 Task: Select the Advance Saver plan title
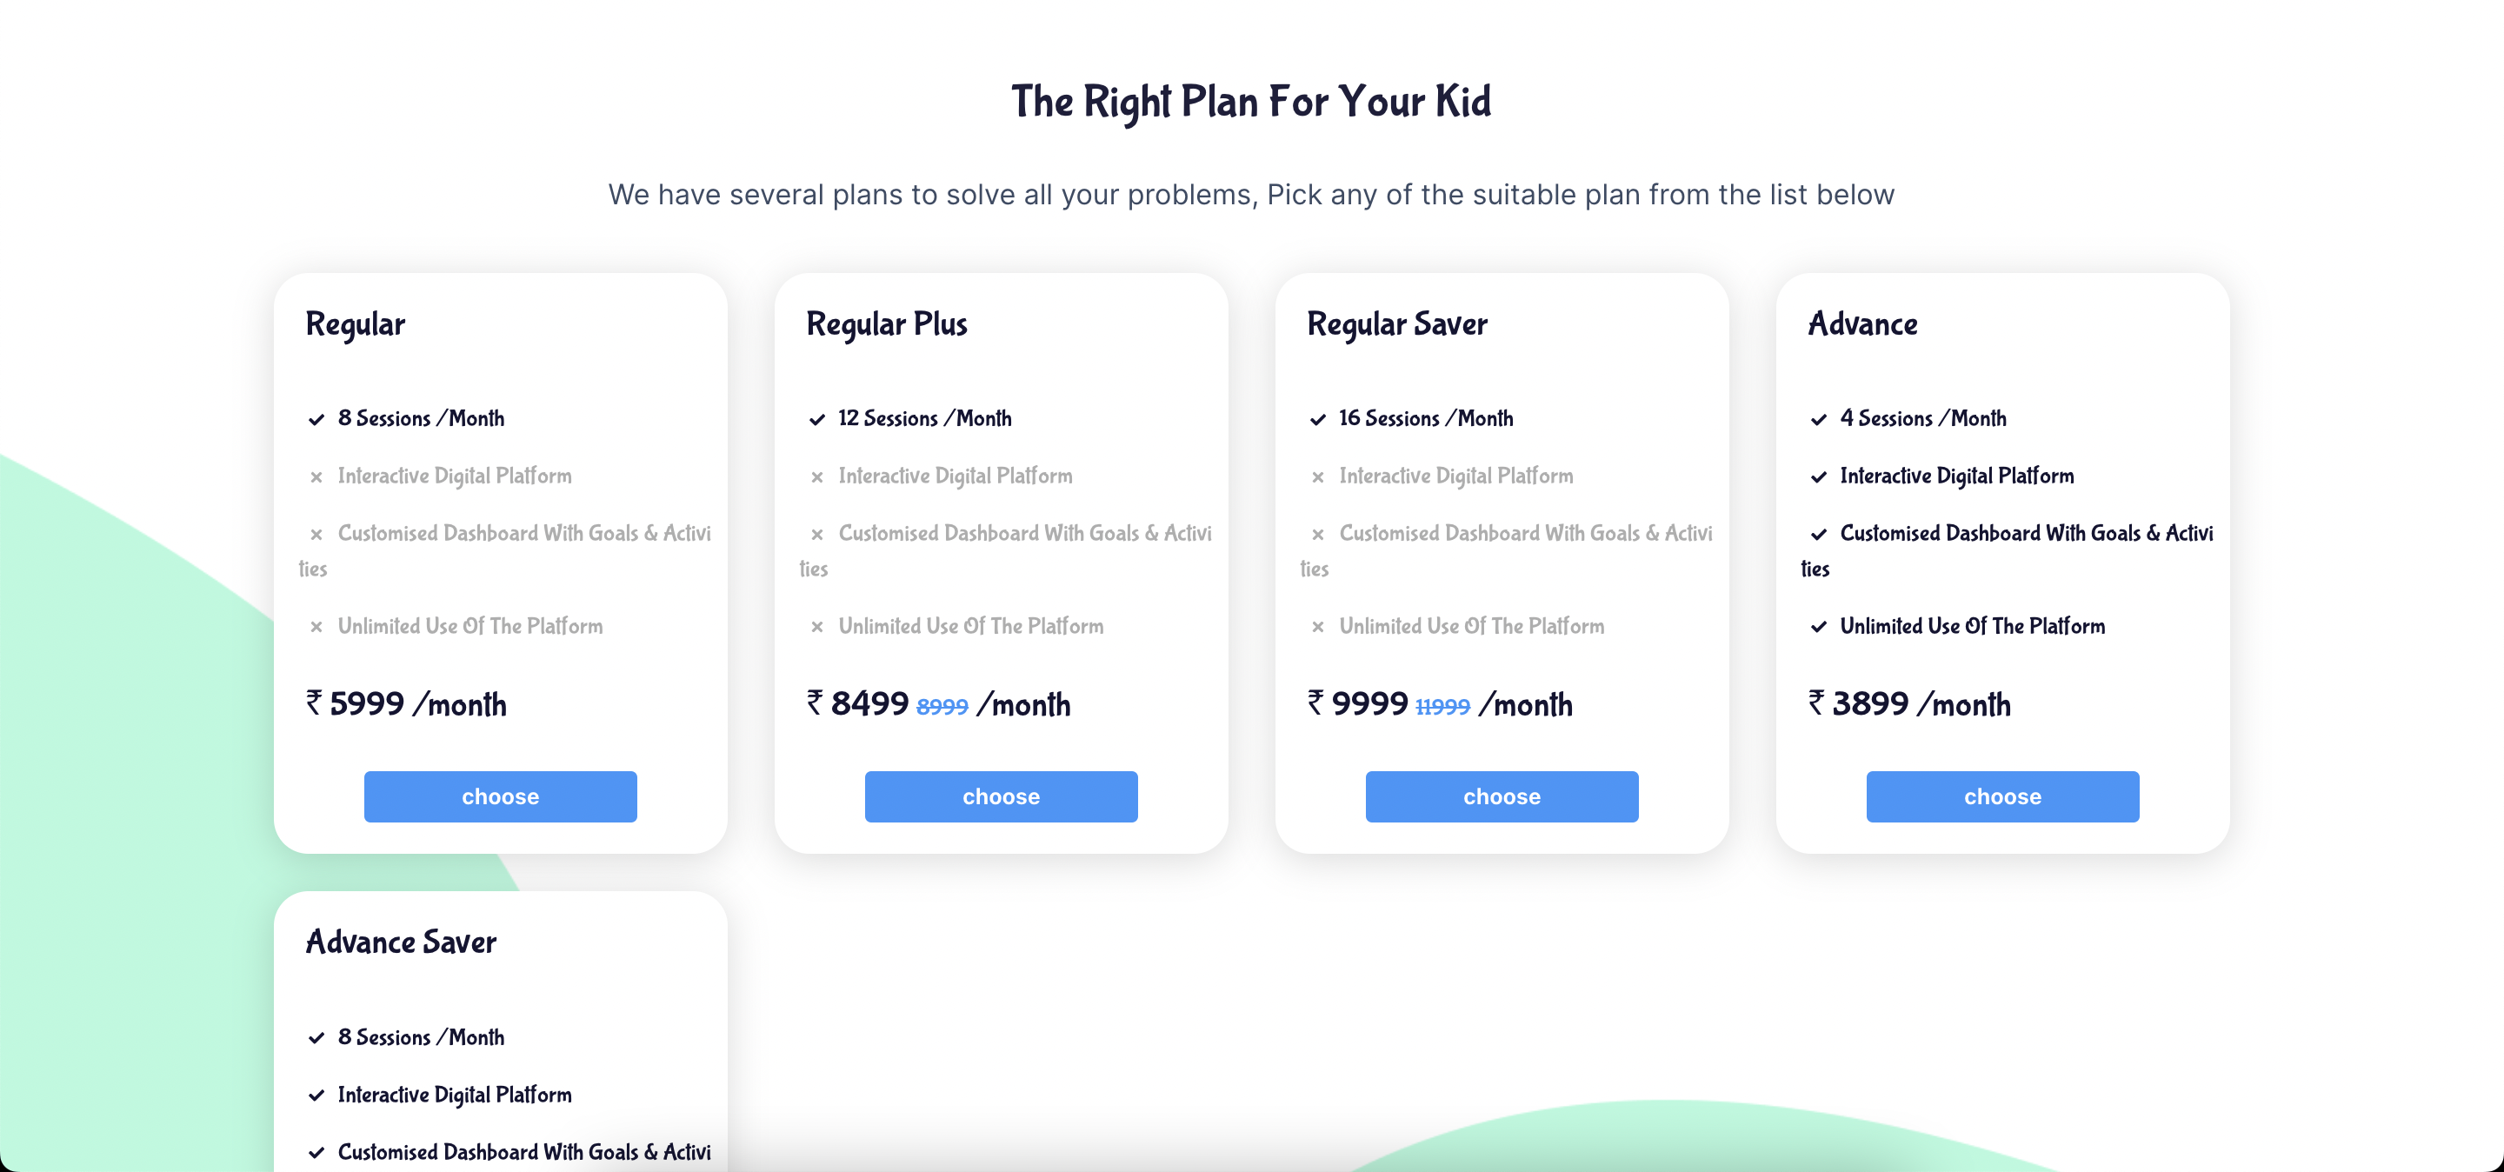click(401, 942)
